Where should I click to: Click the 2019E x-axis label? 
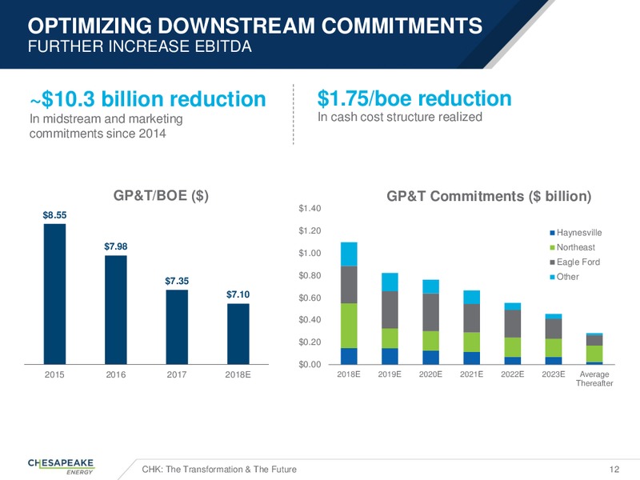click(x=390, y=374)
